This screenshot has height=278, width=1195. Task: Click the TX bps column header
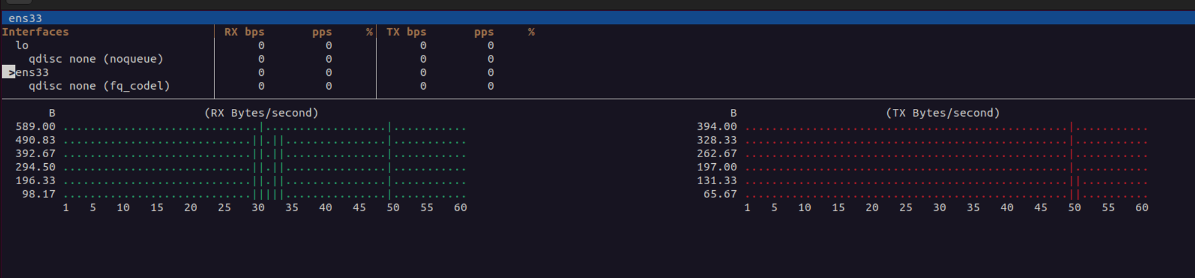406,32
